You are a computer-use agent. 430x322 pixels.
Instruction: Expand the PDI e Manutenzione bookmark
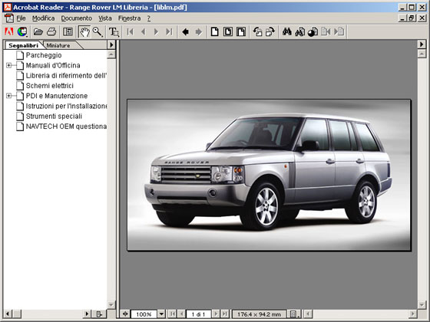click(x=8, y=96)
